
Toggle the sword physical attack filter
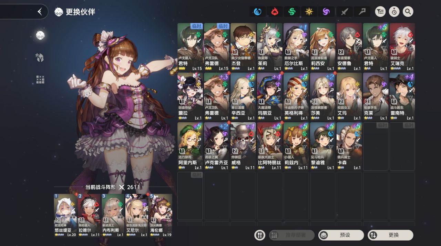[x=344, y=12]
